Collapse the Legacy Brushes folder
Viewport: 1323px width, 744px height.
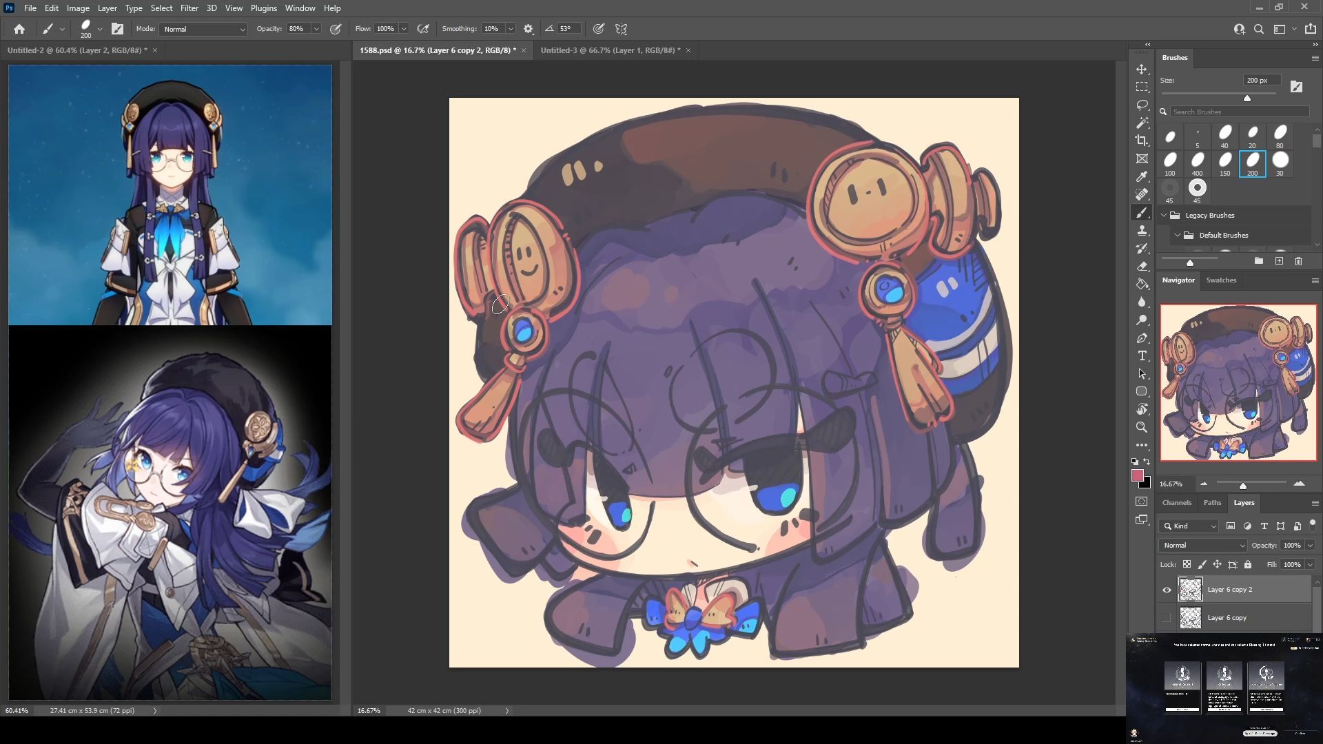(x=1165, y=216)
